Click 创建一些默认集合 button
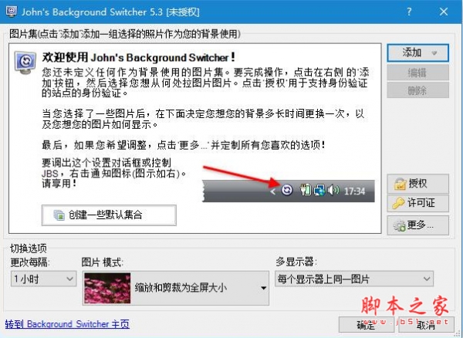Screen dimensions: 463x338 (x=109, y=215)
